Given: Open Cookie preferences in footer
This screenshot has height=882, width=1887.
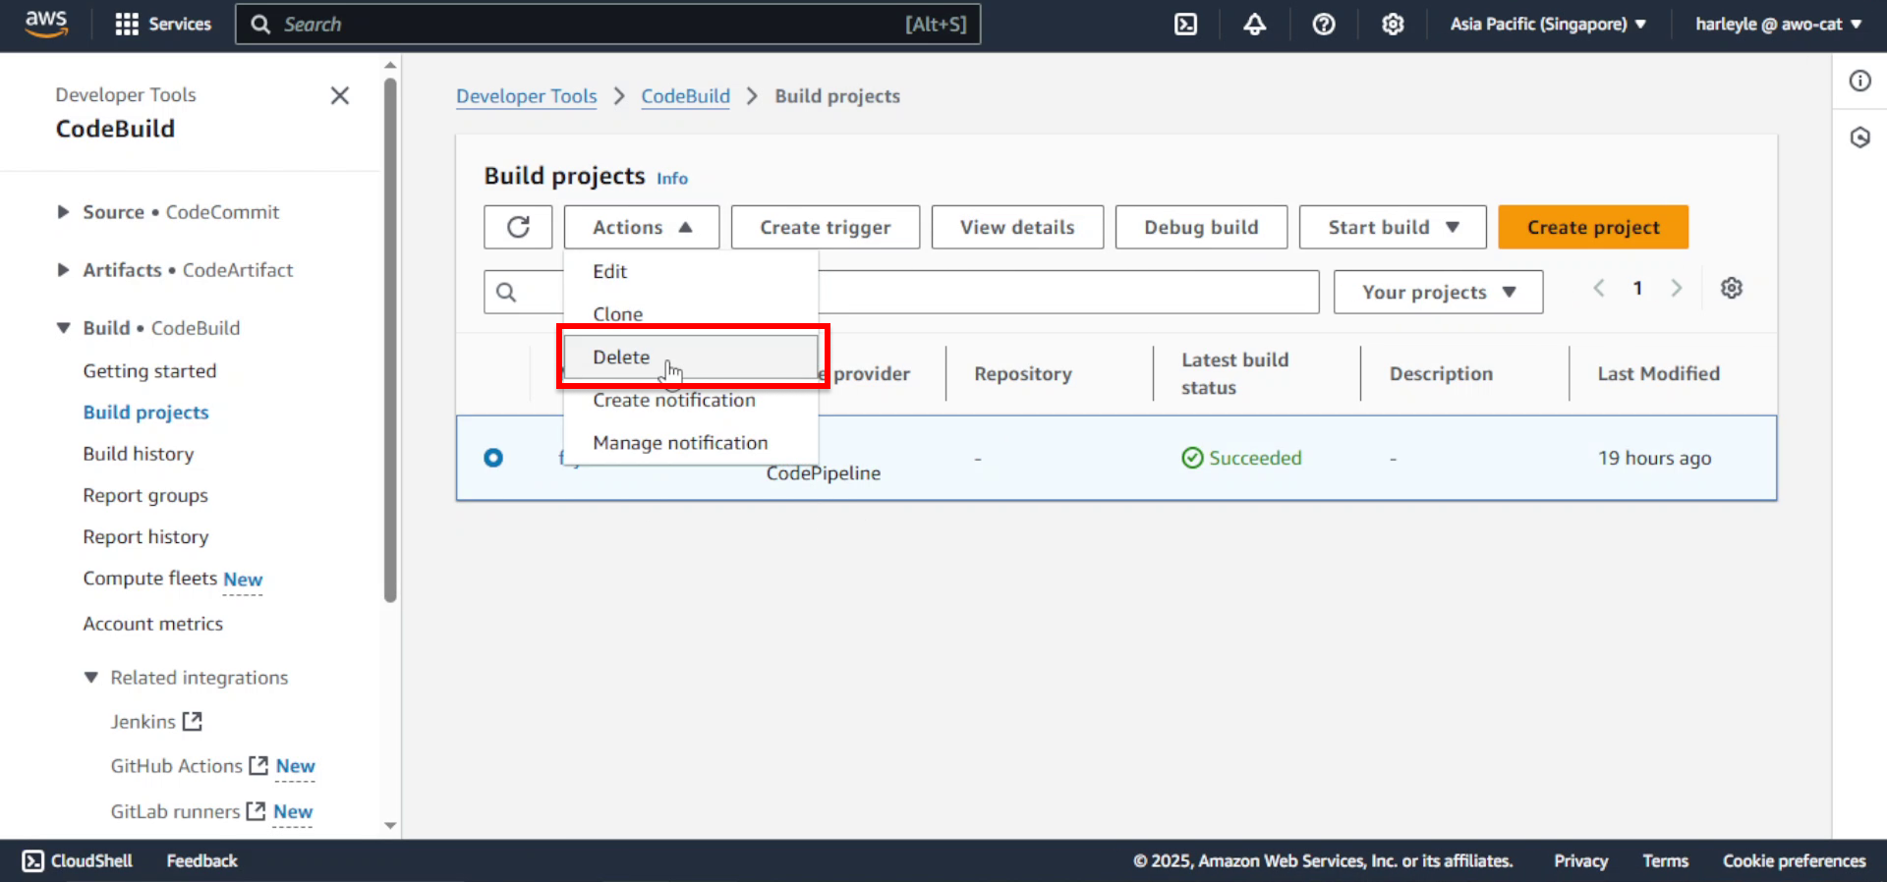Looking at the screenshot, I should (x=1794, y=861).
